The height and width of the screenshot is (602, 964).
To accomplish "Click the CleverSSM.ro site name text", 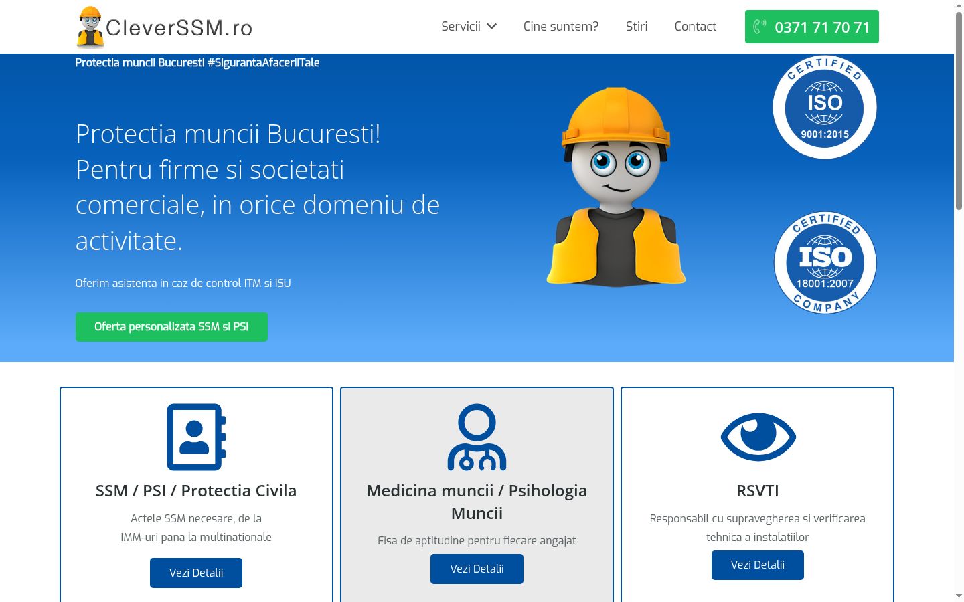I will (179, 28).
